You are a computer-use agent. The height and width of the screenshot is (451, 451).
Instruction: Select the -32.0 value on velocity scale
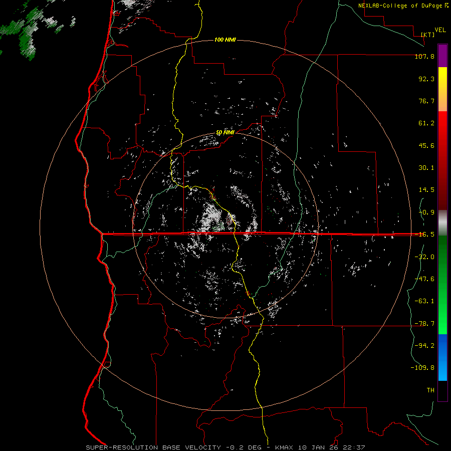(424, 257)
